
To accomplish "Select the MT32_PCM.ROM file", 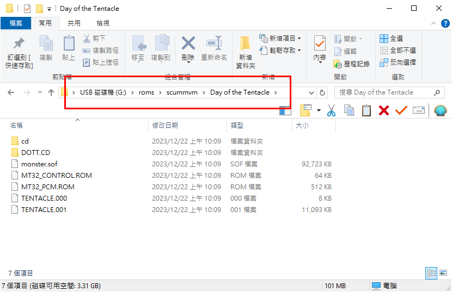I will point(43,187).
